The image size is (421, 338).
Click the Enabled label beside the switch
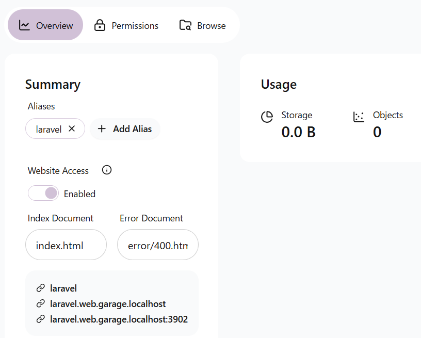(79, 194)
